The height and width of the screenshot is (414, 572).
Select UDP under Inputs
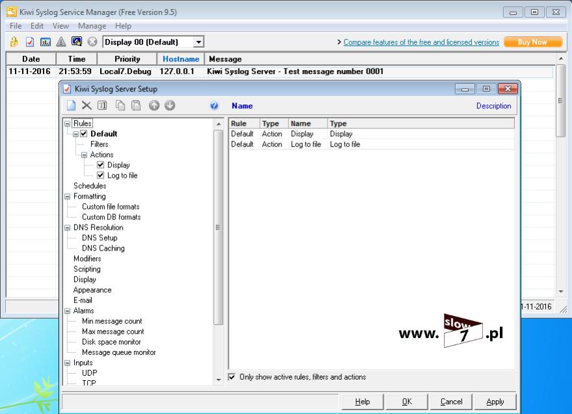point(90,373)
